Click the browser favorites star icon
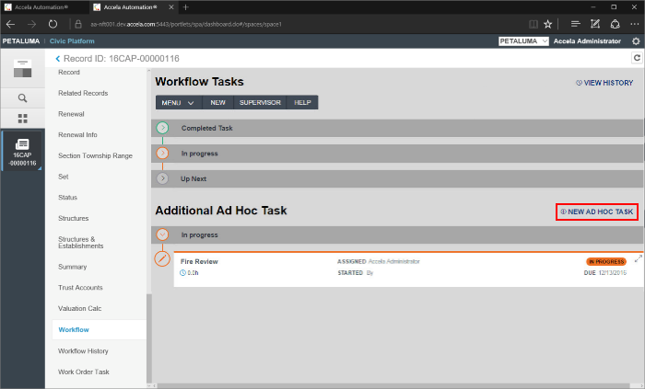Screen dimensions: 645x389 (548, 24)
